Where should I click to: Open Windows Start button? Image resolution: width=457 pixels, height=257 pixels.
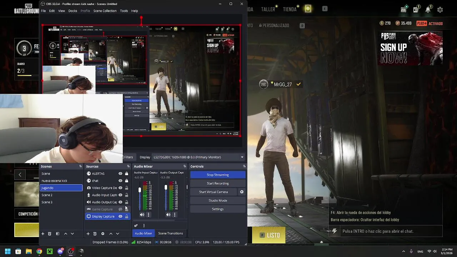click(7, 251)
